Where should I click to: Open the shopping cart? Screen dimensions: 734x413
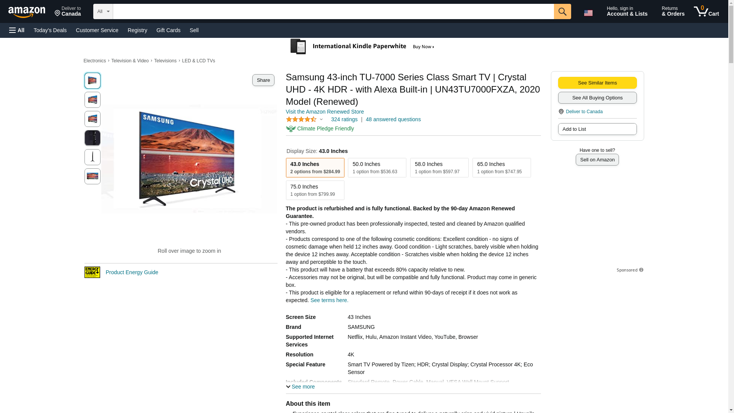point(706,11)
